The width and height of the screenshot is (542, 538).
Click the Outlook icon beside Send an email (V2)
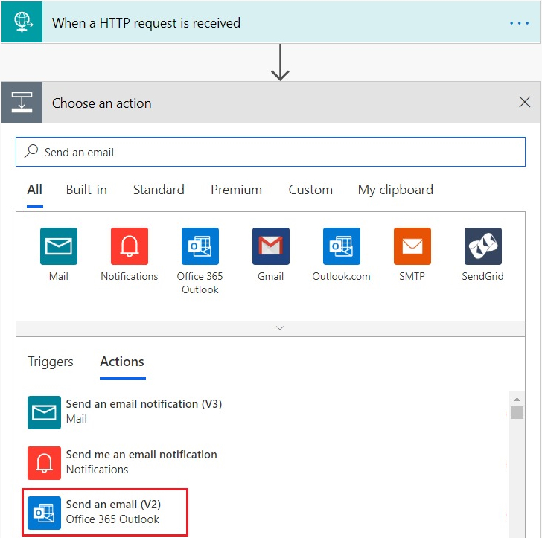click(x=44, y=513)
